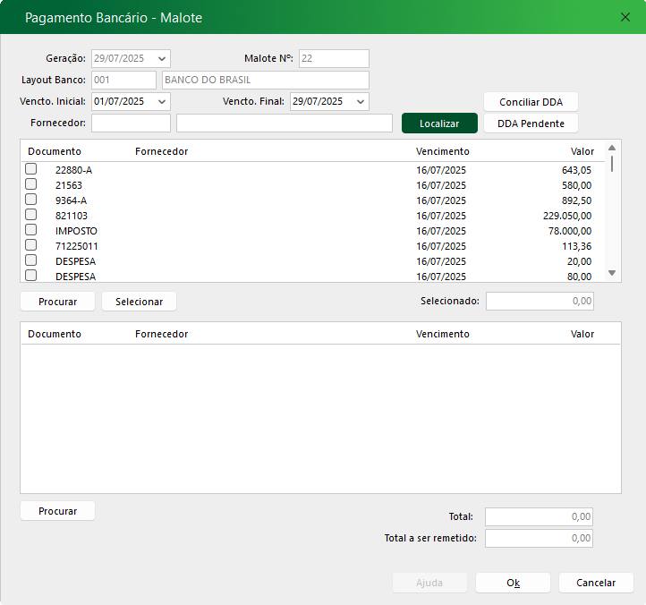Viewport: 646px width, 605px height.
Task: Check the box for document 22880-A
Action: 31,169
